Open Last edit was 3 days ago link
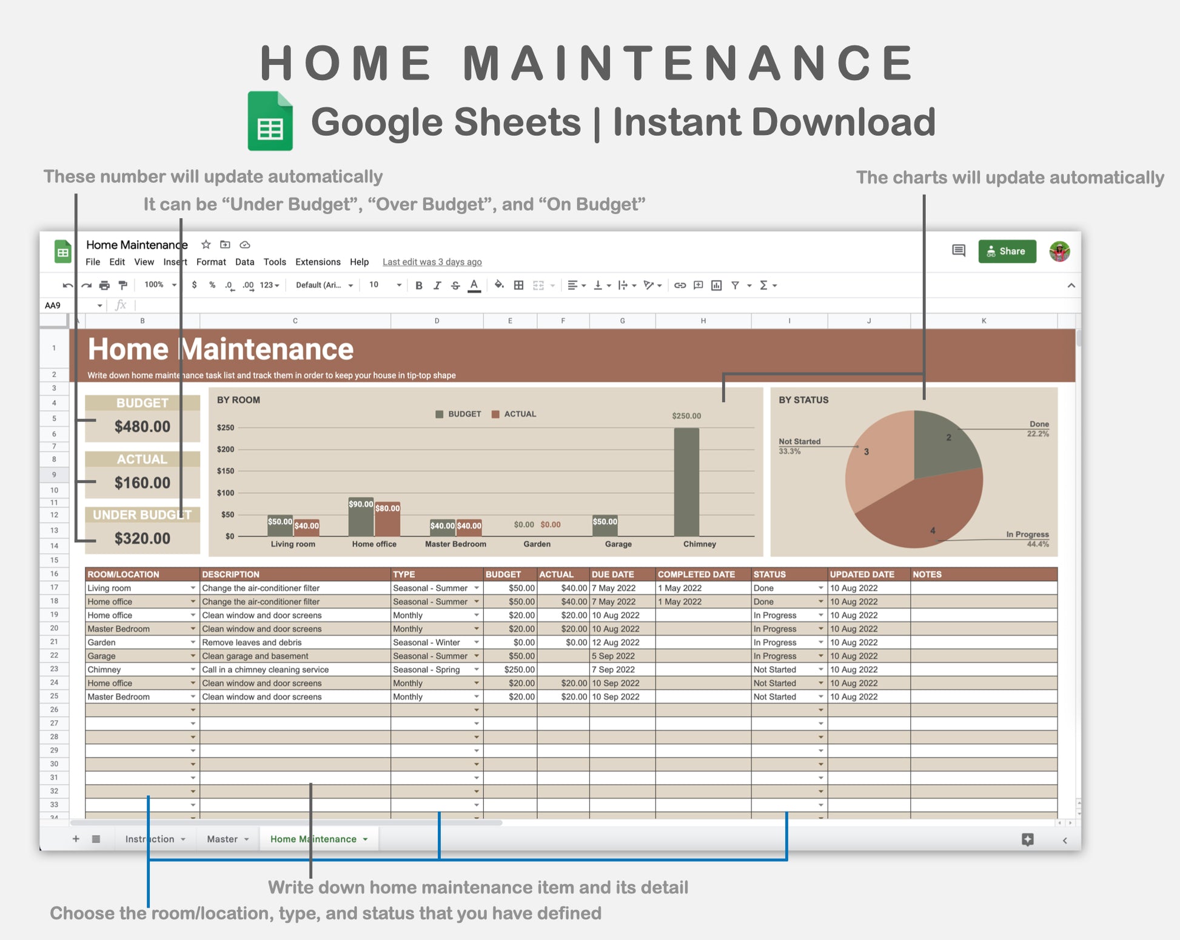The width and height of the screenshot is (1180, 940). pos(432,262)
